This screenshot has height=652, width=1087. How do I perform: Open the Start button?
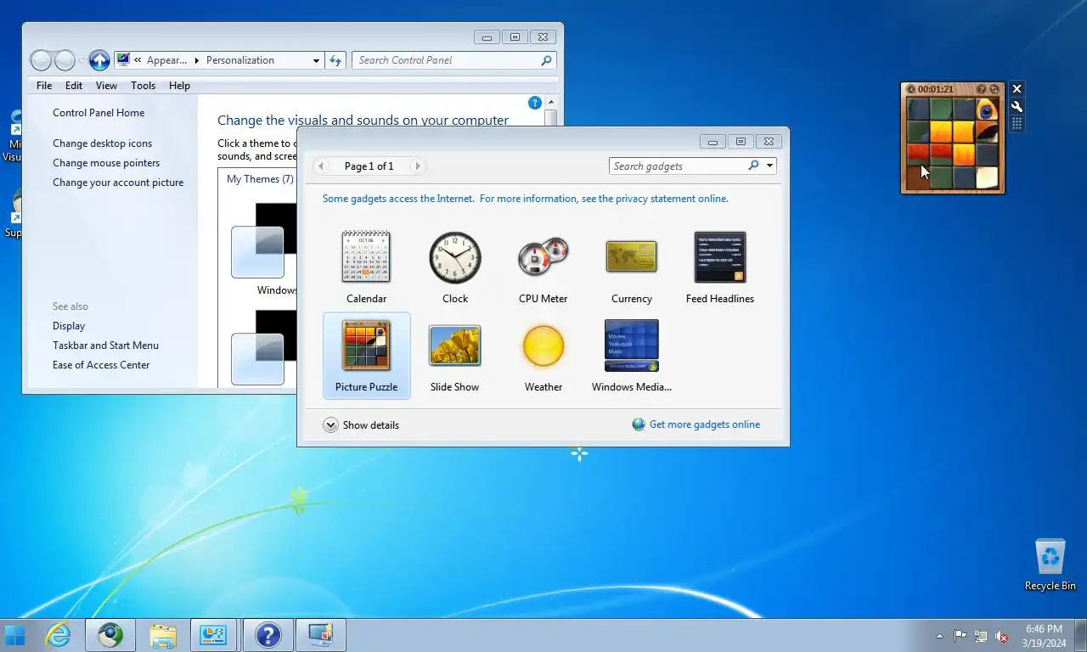(15, 635)
